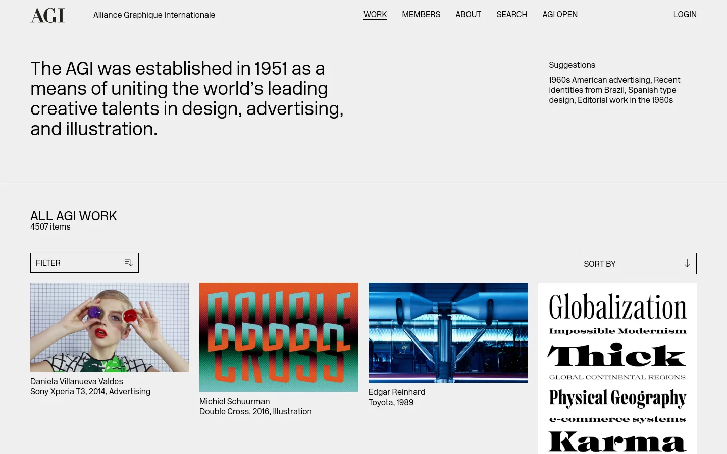Click the LOGIN link
This screenshot has width=727, height=454.
point(685,15)
